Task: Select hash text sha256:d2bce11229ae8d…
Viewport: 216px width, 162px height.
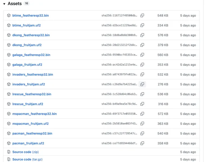Action: pyautogui.click(x=119, y=25)
